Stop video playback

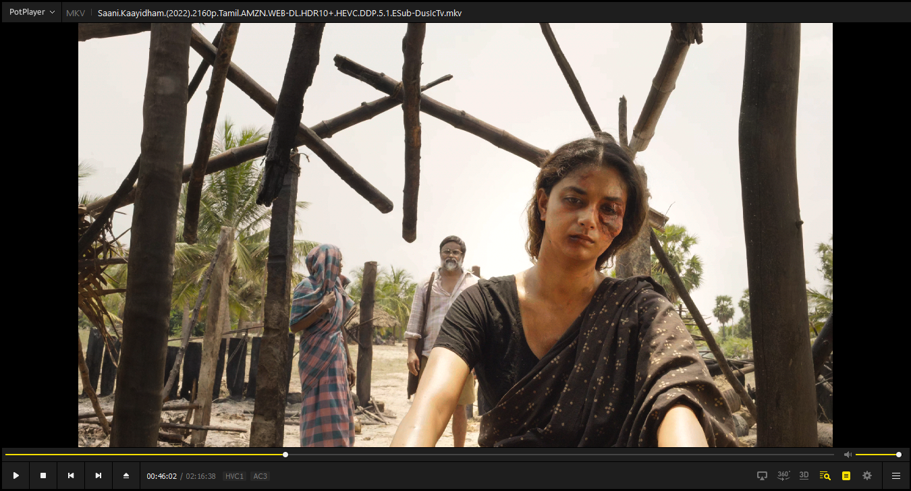click(x=43, y=475)
